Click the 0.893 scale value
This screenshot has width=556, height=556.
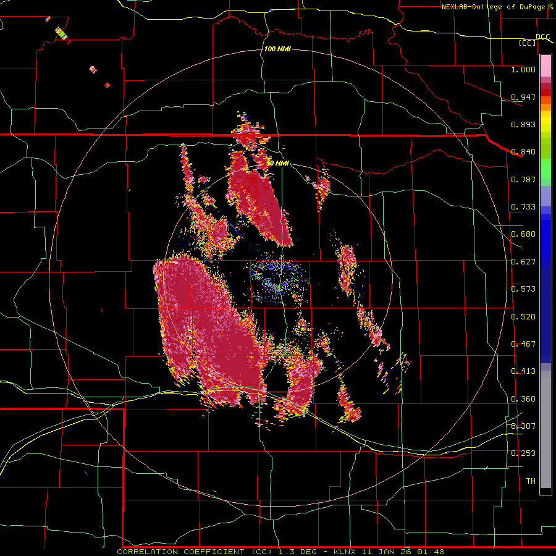[x=523, y=124]
